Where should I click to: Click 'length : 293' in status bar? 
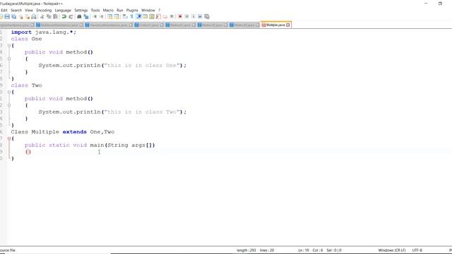click(246, 250)
